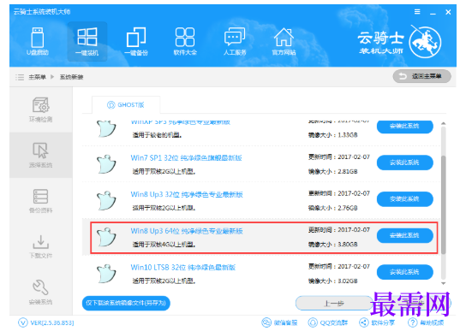Click ghost icon of Win8 64位 row
Screen dimensions: 466x331
coord(106,237)
